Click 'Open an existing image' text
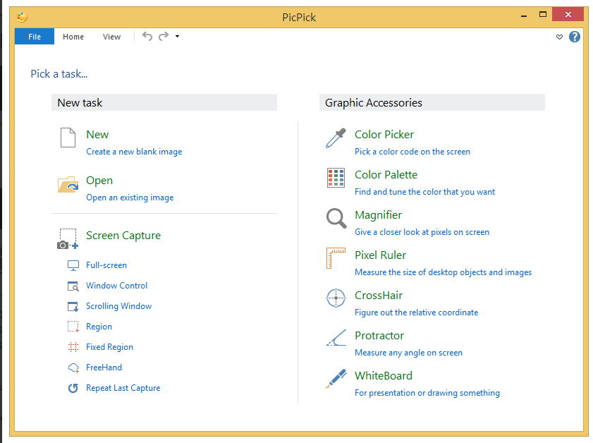This screenshot has width=593, height=443. point(130,198)
